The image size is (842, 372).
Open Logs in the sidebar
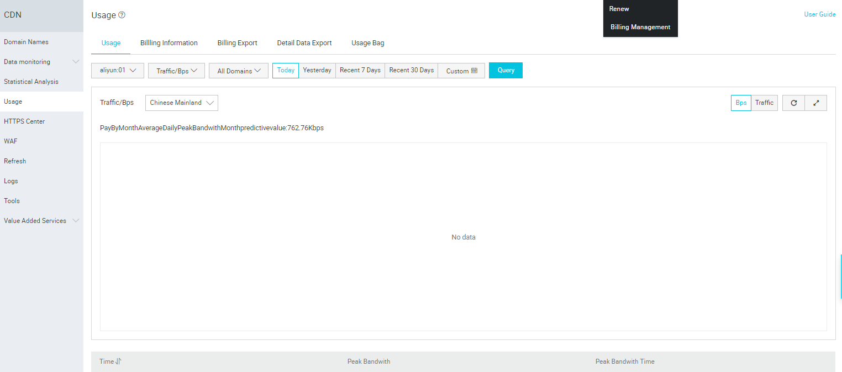[x=41, y=181]
